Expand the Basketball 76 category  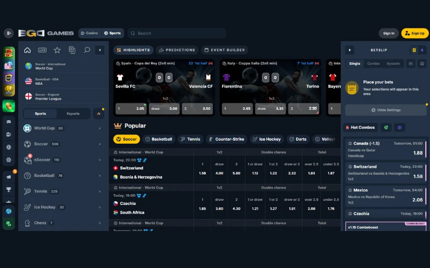click(x=63, y=176)
